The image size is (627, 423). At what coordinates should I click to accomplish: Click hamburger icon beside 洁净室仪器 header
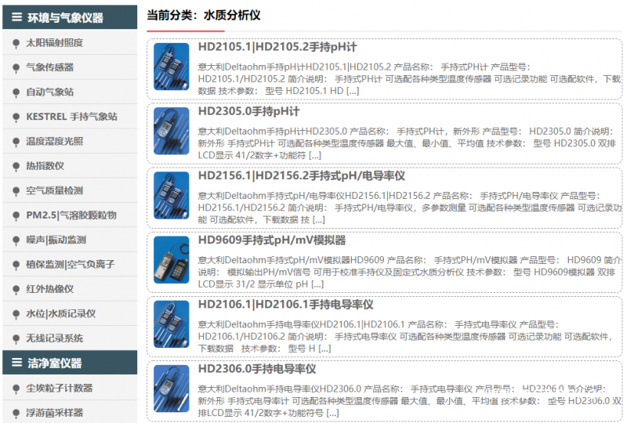16,363
